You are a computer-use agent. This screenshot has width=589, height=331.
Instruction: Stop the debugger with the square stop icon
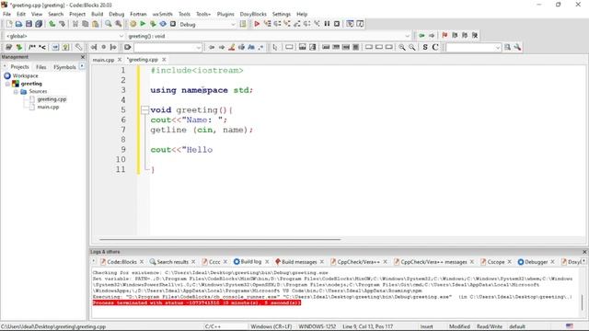337,24
